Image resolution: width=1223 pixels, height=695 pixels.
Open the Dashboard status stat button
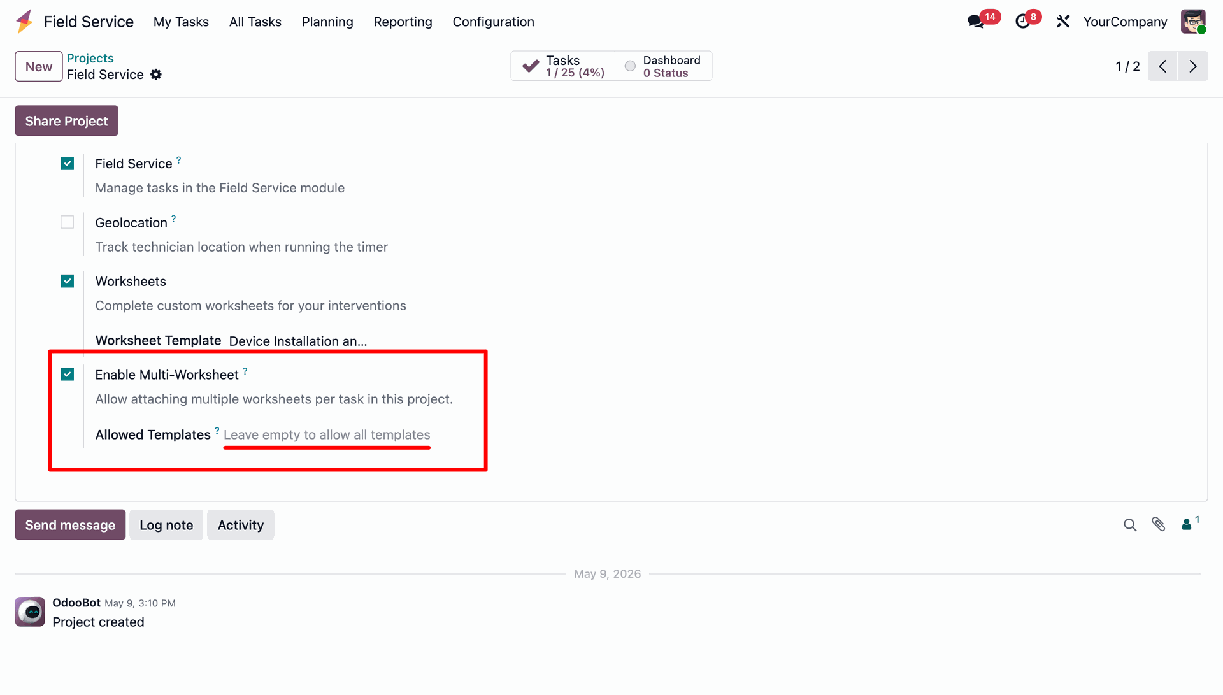663,66
